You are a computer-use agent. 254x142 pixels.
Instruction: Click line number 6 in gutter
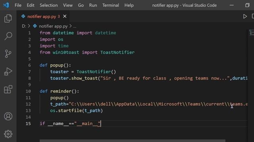click(29, 65)
